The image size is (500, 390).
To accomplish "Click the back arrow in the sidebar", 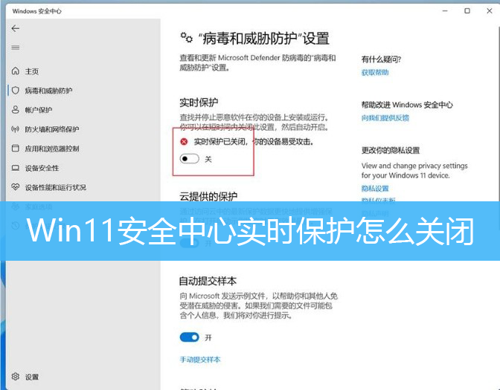I will (x=16, y=28).
